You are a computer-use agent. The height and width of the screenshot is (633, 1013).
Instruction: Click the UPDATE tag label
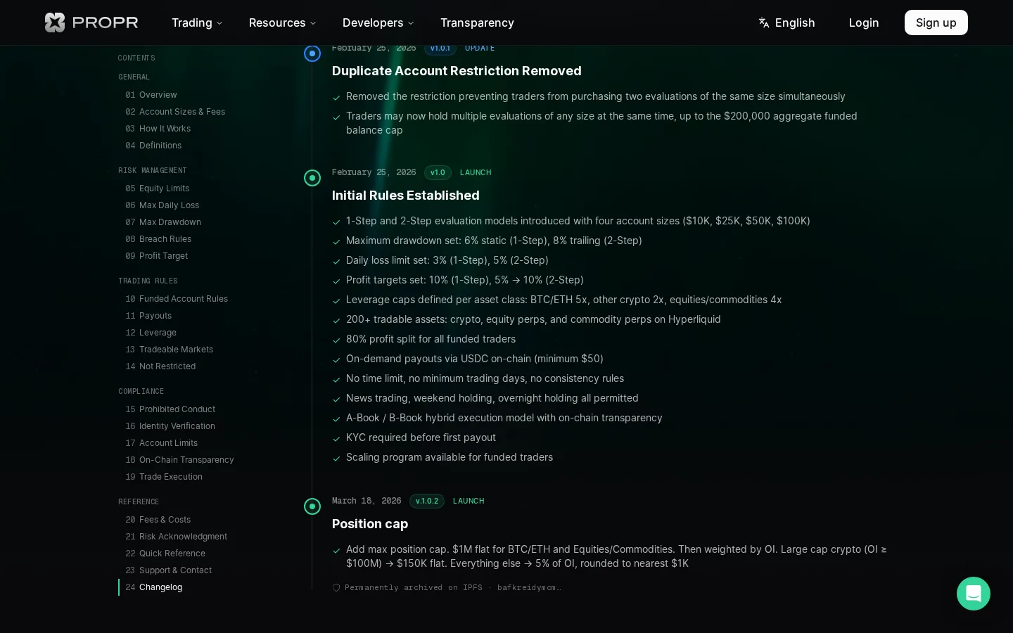coord(480,48)
